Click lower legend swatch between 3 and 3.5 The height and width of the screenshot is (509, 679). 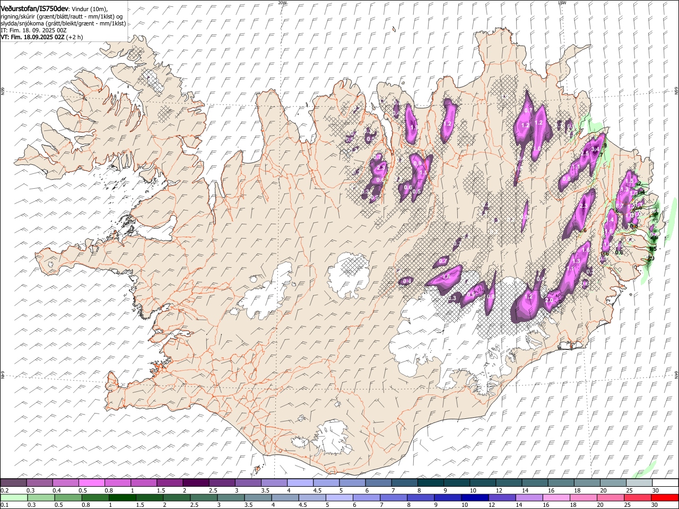coord(230,497)
